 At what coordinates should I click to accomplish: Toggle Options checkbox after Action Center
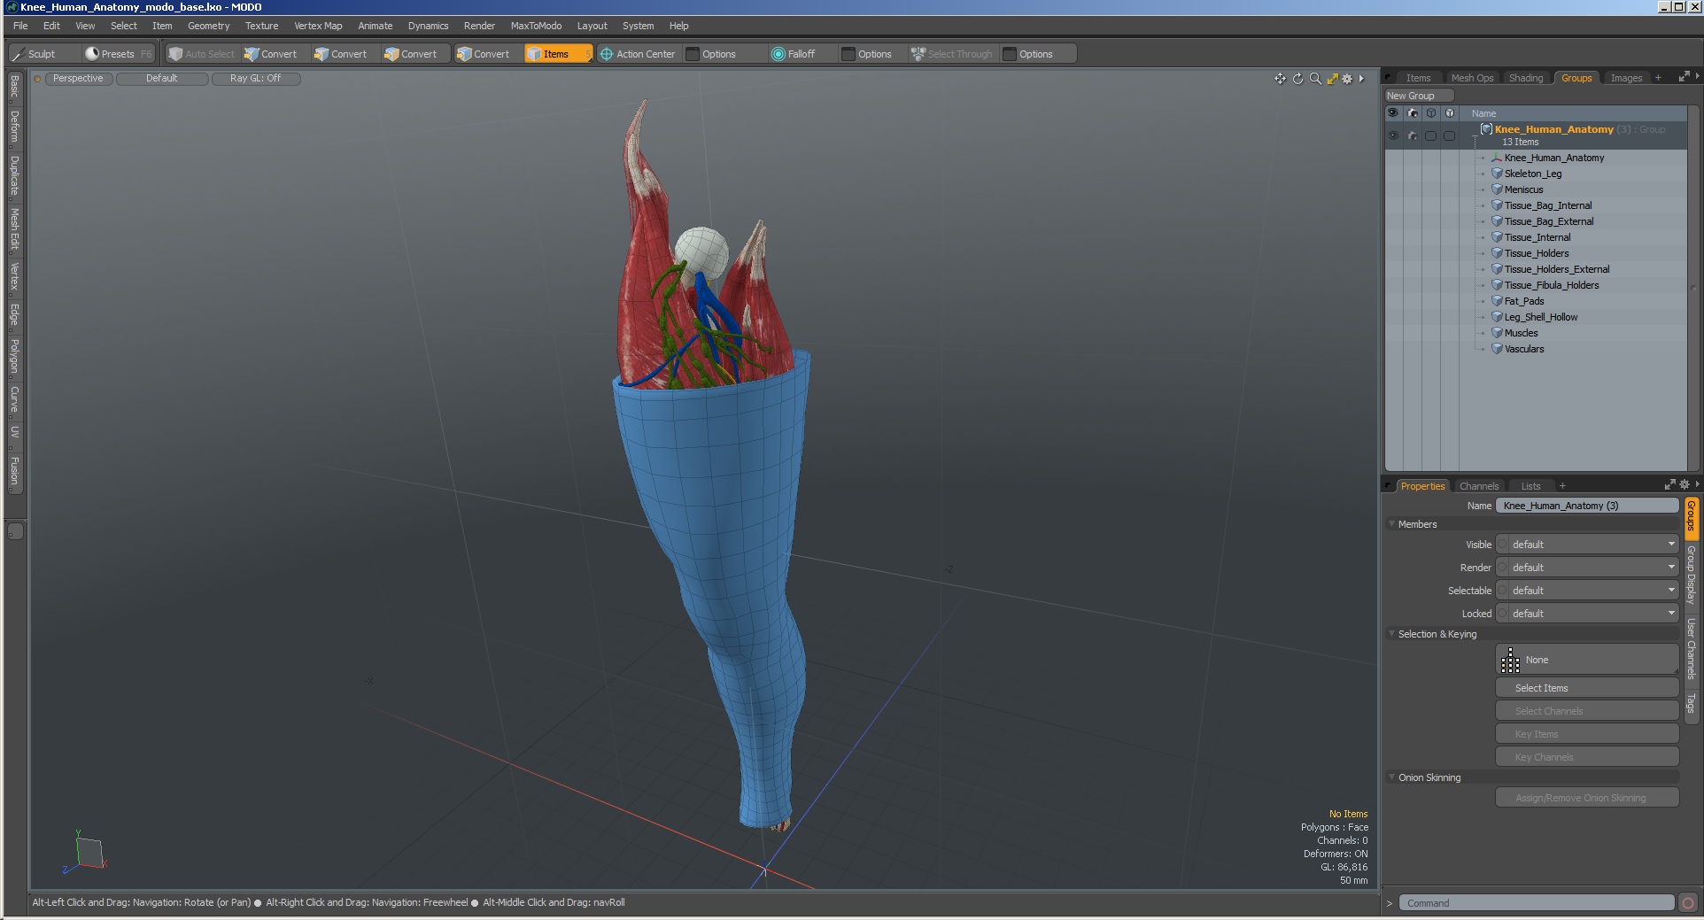pos(693,54)
